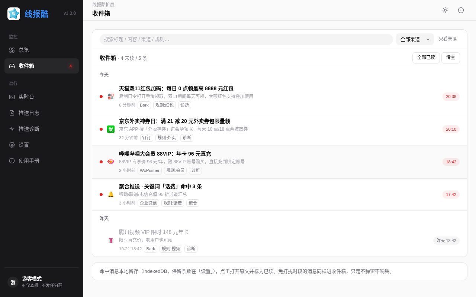The width and height of the screenshot is (476, 297).
Task: Click 诊断 tag on 京东外卖神券日 message
Action: pos(187,138)
